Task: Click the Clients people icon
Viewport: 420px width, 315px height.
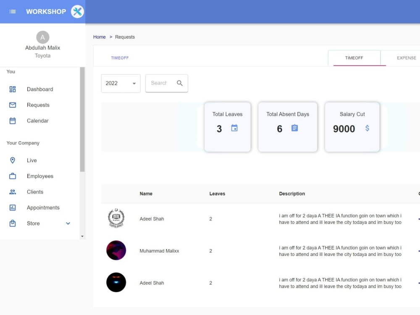Action: (x=13, y=192)
